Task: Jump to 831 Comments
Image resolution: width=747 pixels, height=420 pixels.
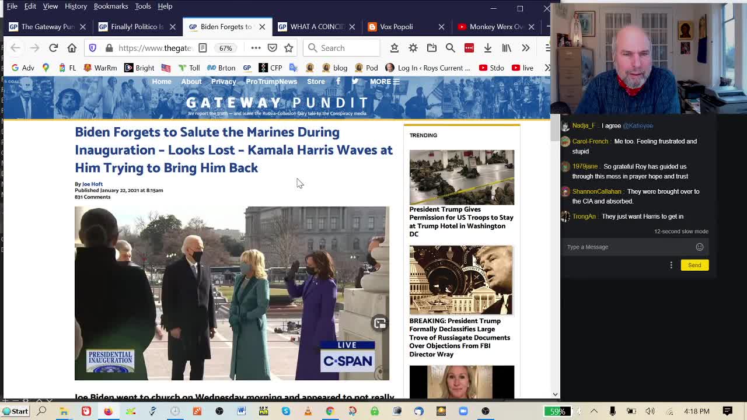Action: click(x=92, y=197)
